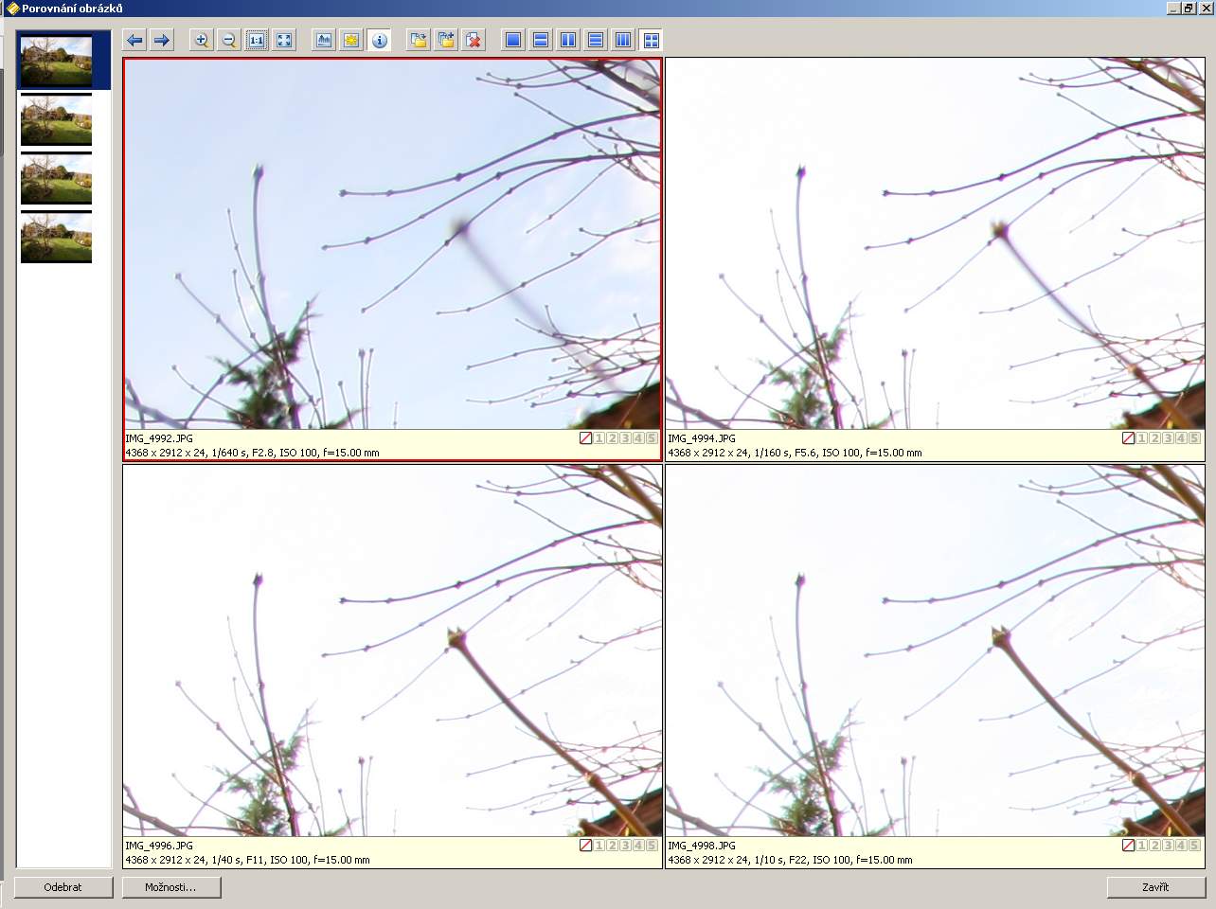Click the Odebrat button

[63, 887]
